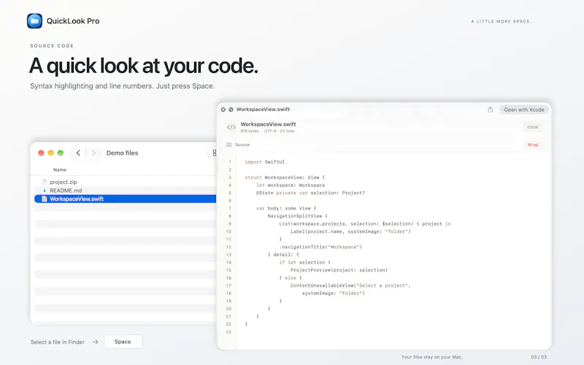Click the '} else {' code line
The image size is (584, 365).
coord(291,278)
